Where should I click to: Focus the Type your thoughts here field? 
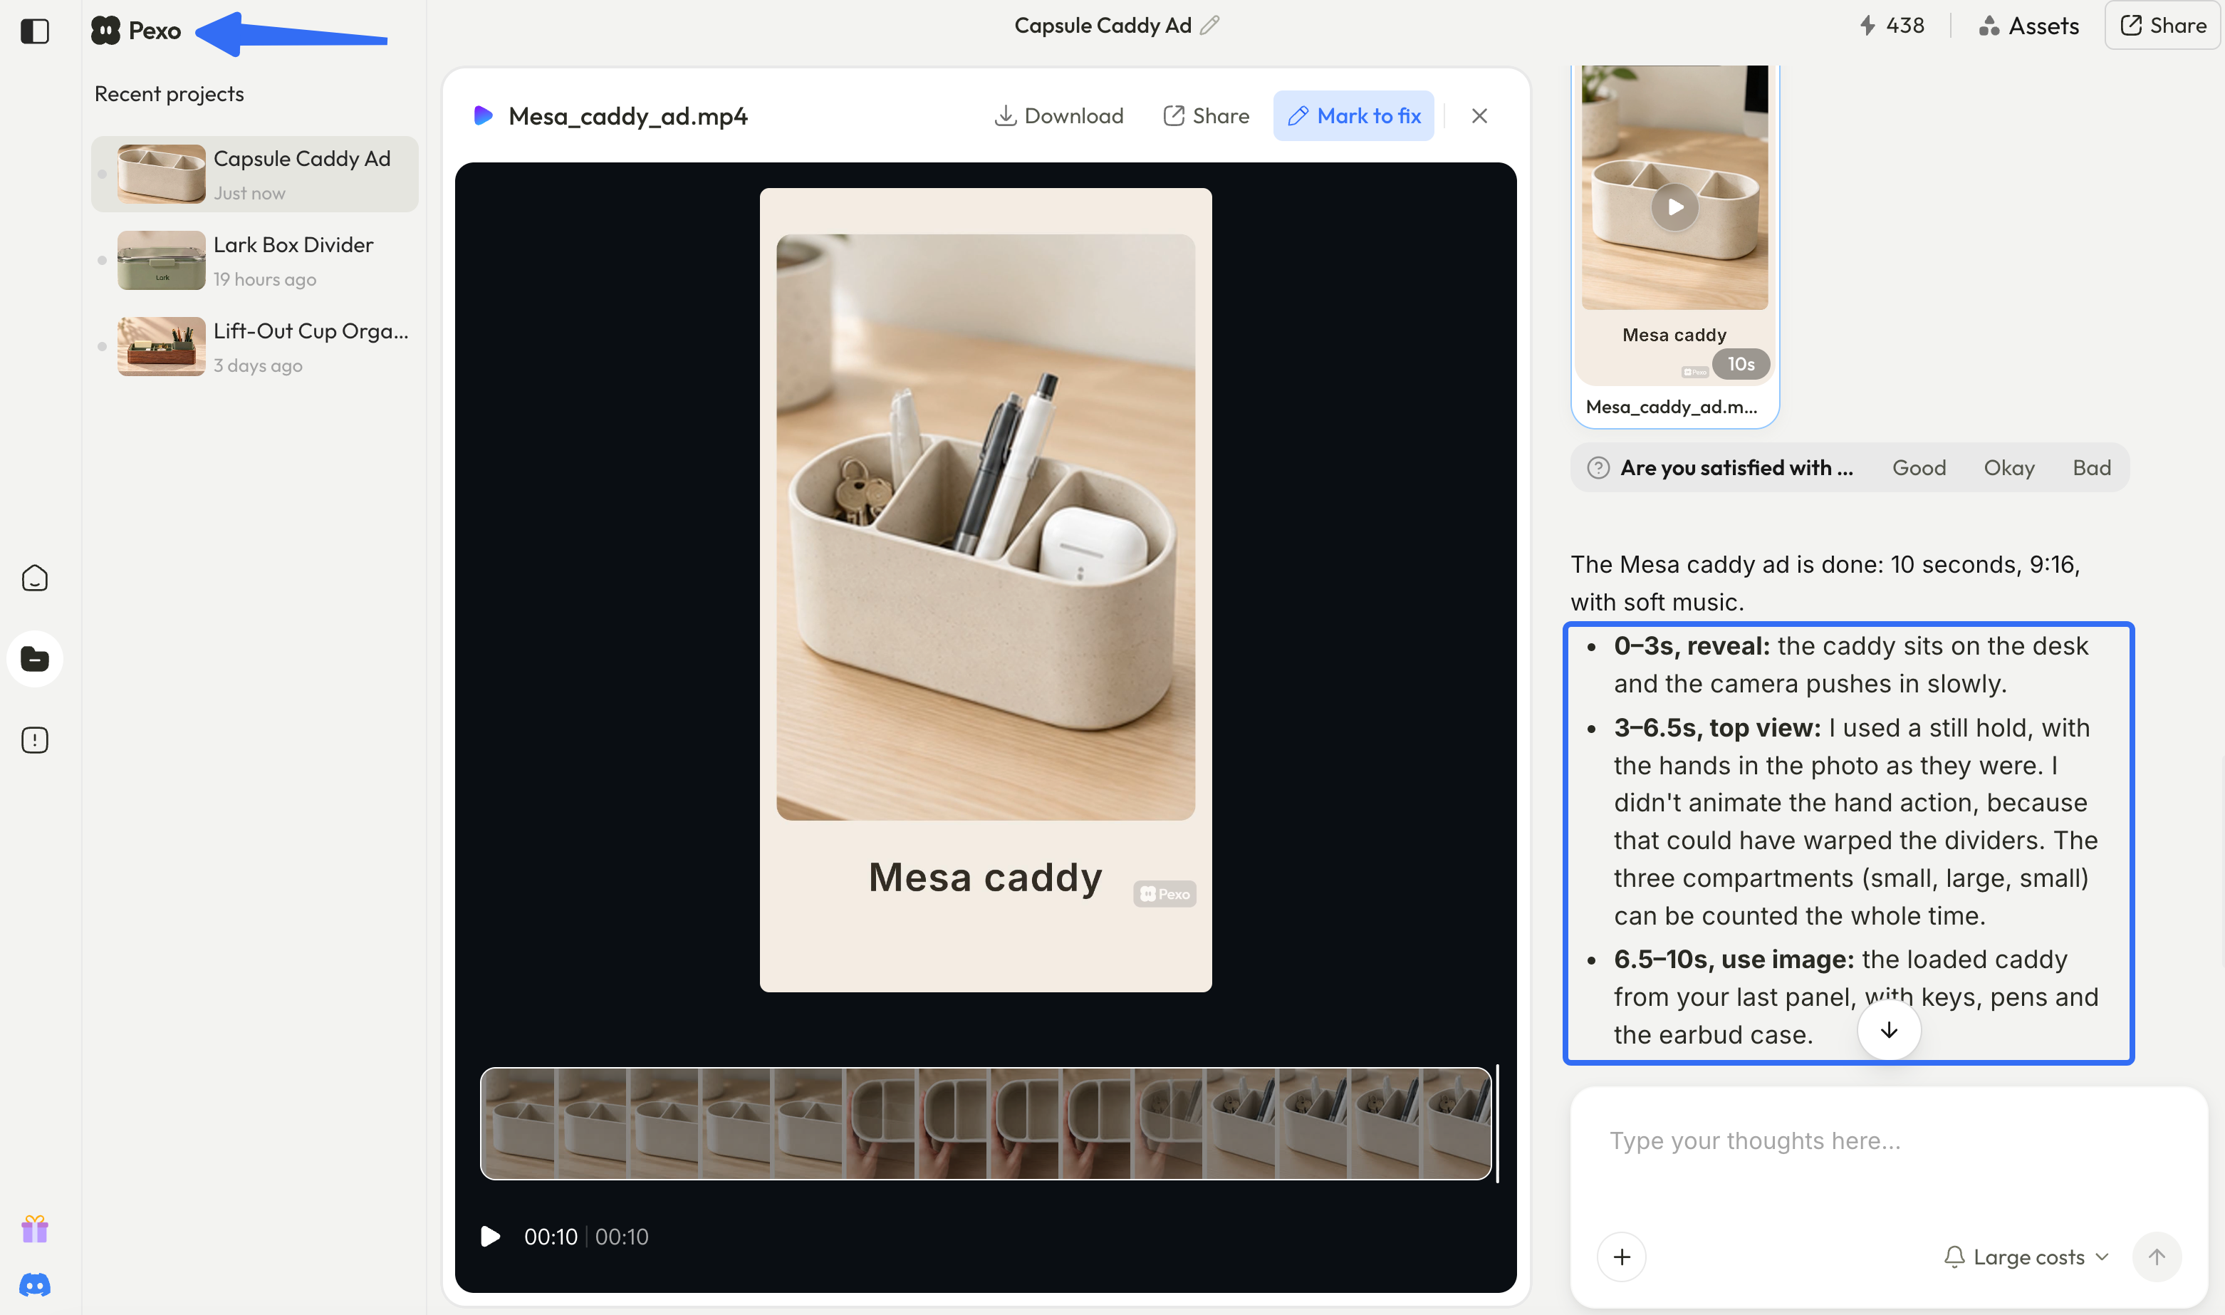(1888, 1140)
